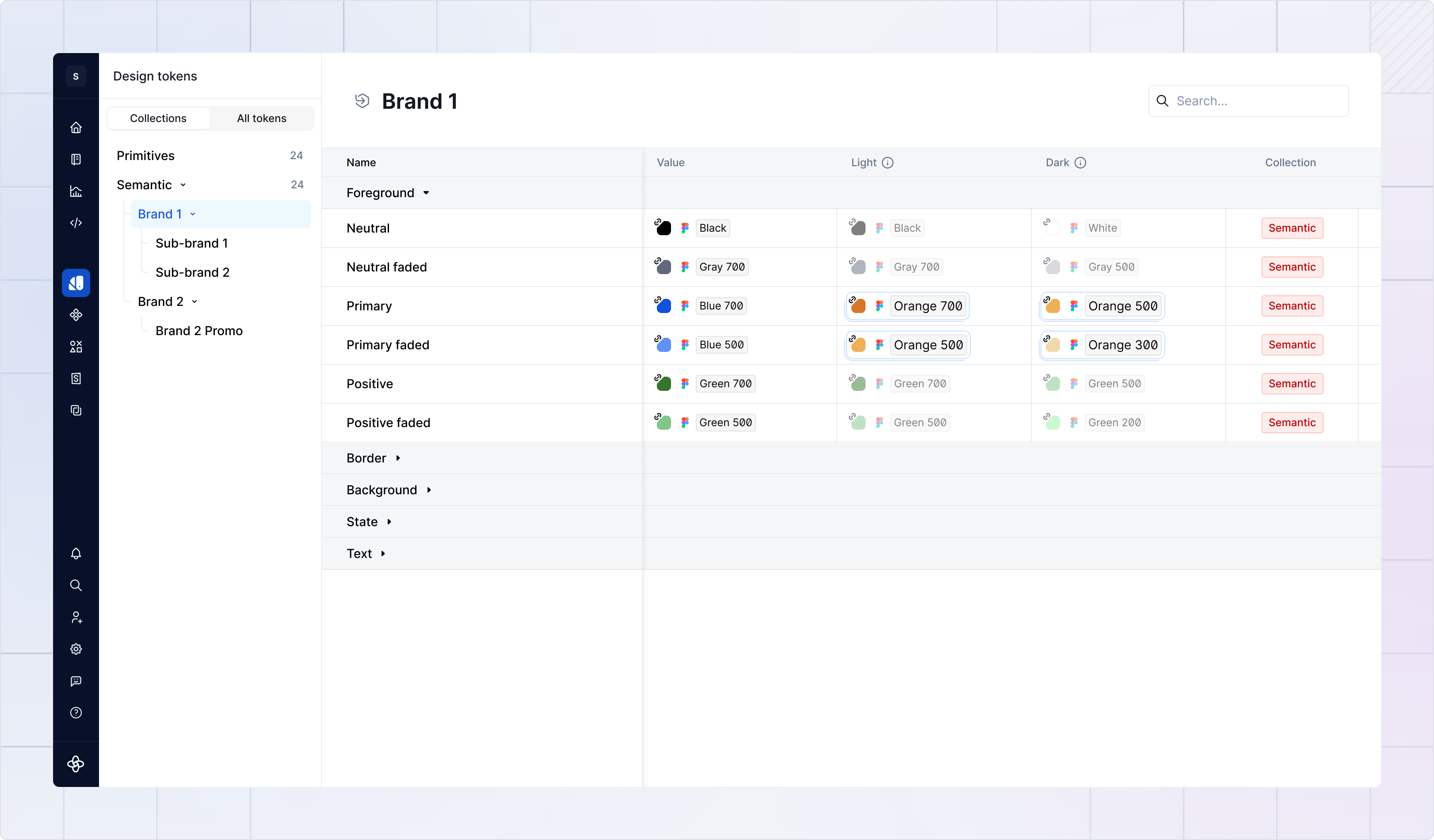Click the Orange 700 light value chip
The width and height of the screenshot is (1434, 840).
coord(927,306)
